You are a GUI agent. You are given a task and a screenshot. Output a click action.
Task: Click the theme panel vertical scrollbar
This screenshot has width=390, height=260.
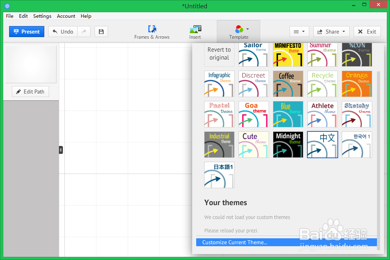coord(379,161)
